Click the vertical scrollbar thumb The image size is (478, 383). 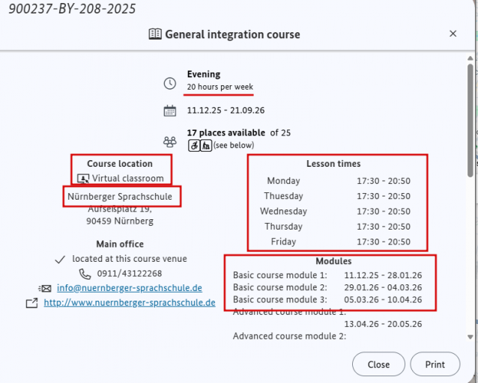coord(471,120)
